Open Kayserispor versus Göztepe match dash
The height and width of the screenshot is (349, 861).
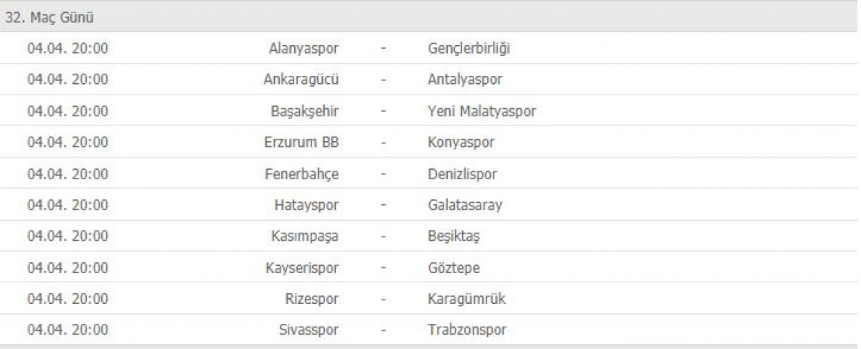click(384, 268)
